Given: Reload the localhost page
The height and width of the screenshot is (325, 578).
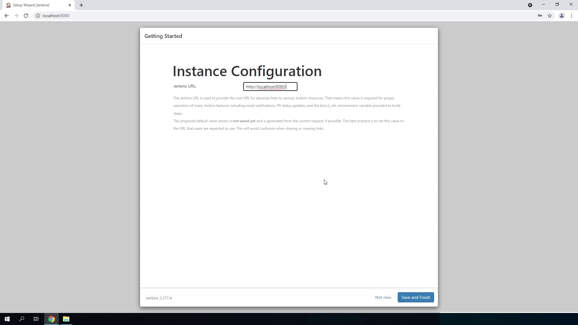Looking at the screenshot, I should (26, 16).
